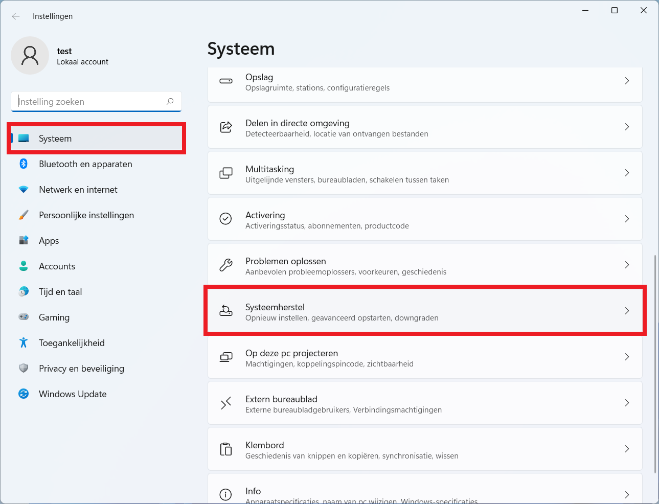
Task: Click the Op deze pc projecteren icon
Action: click(x=225, y=357)
